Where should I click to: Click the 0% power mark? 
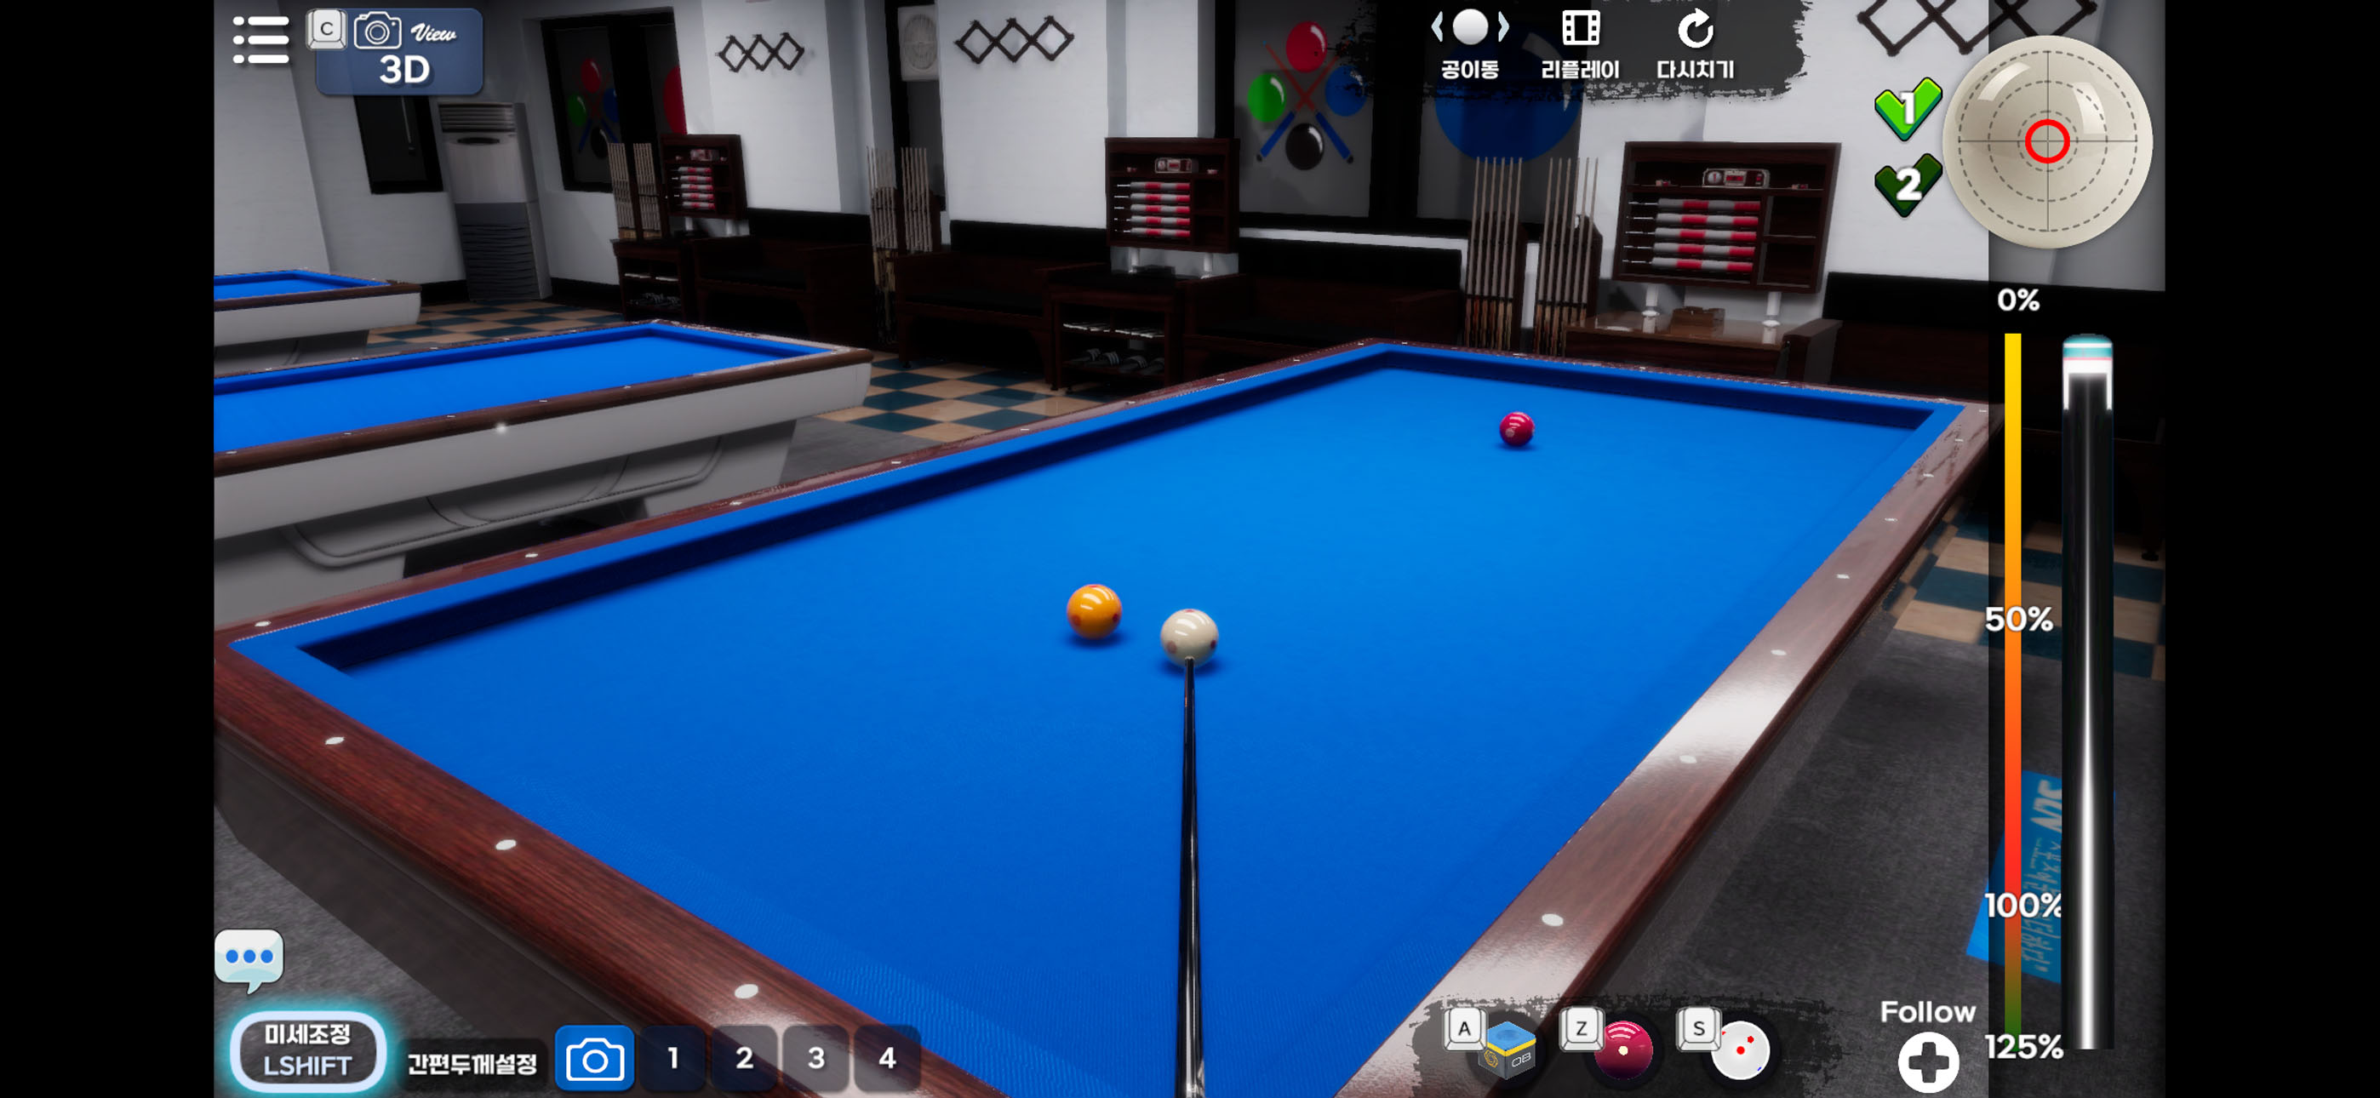(2018, 300)
